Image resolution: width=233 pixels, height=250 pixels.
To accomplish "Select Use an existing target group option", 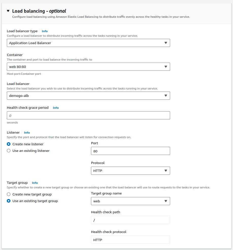I will coord(9,201).
